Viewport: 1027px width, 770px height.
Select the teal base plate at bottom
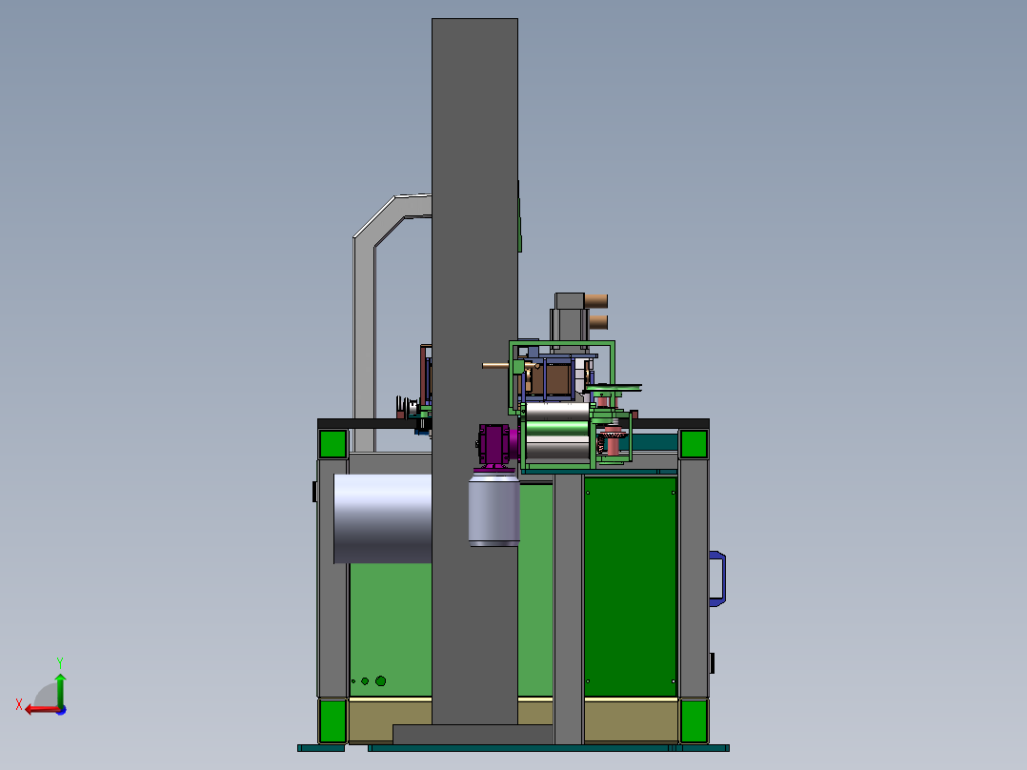tap(549, 748)
